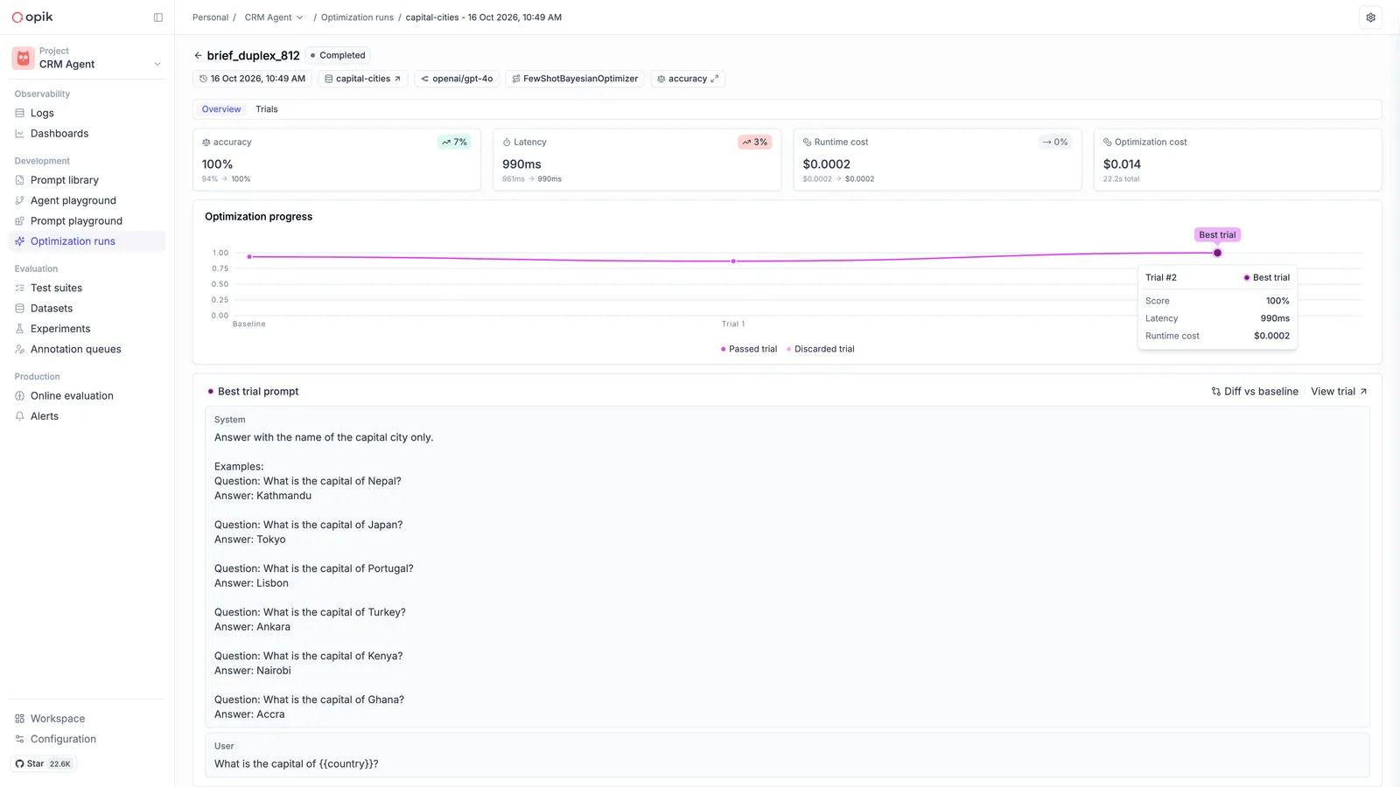Click '22.2s total' under optimization cost

coord(1121,179)
